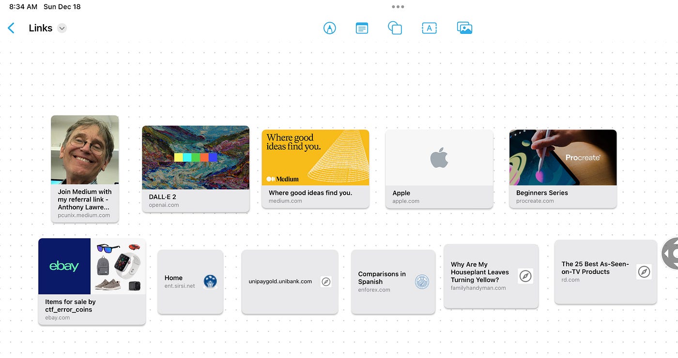Tap the three-dot multitasking control
The width and height of the screenshot is (678, 358).
point(398,7)
